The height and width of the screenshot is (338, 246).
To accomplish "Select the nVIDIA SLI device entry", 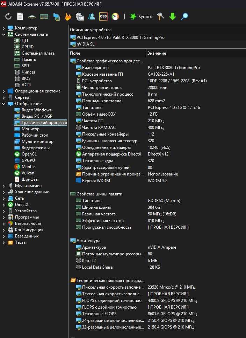I will (x=83, y=44).
